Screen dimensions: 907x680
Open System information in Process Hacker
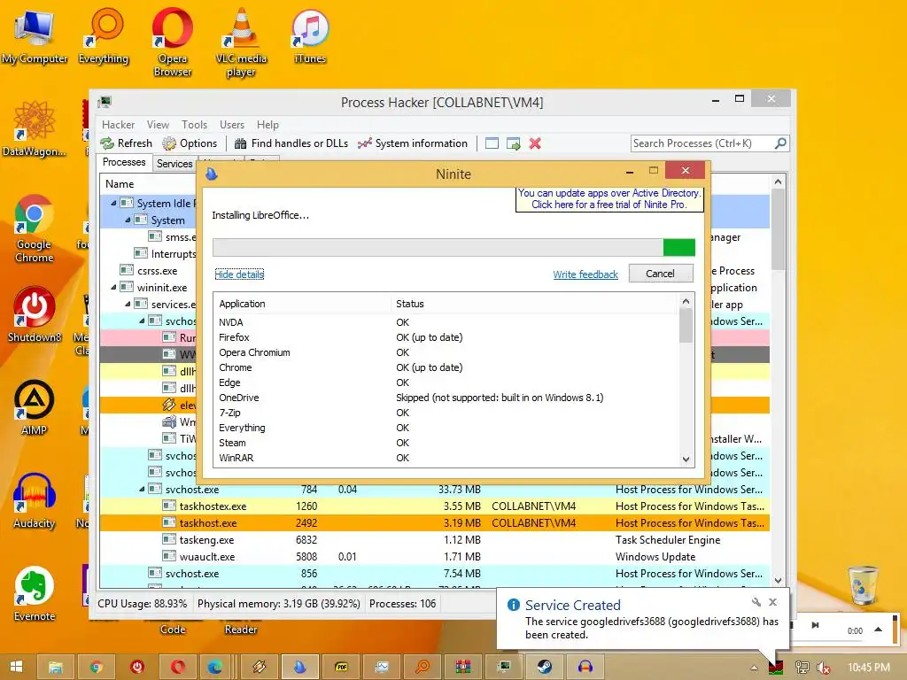[x=413, y=143]
